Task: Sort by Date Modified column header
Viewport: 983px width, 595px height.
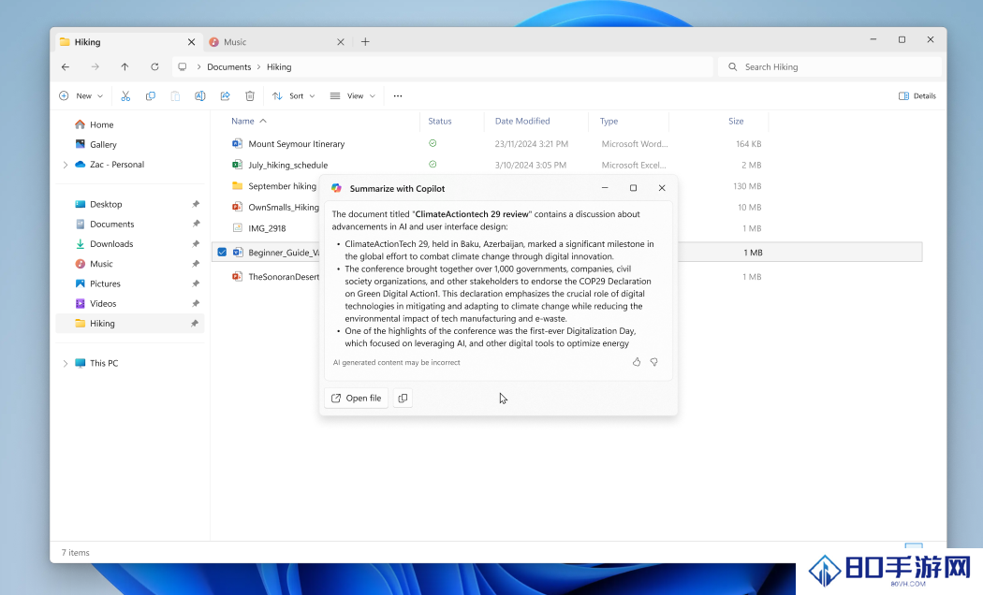Action: (522, 121)
